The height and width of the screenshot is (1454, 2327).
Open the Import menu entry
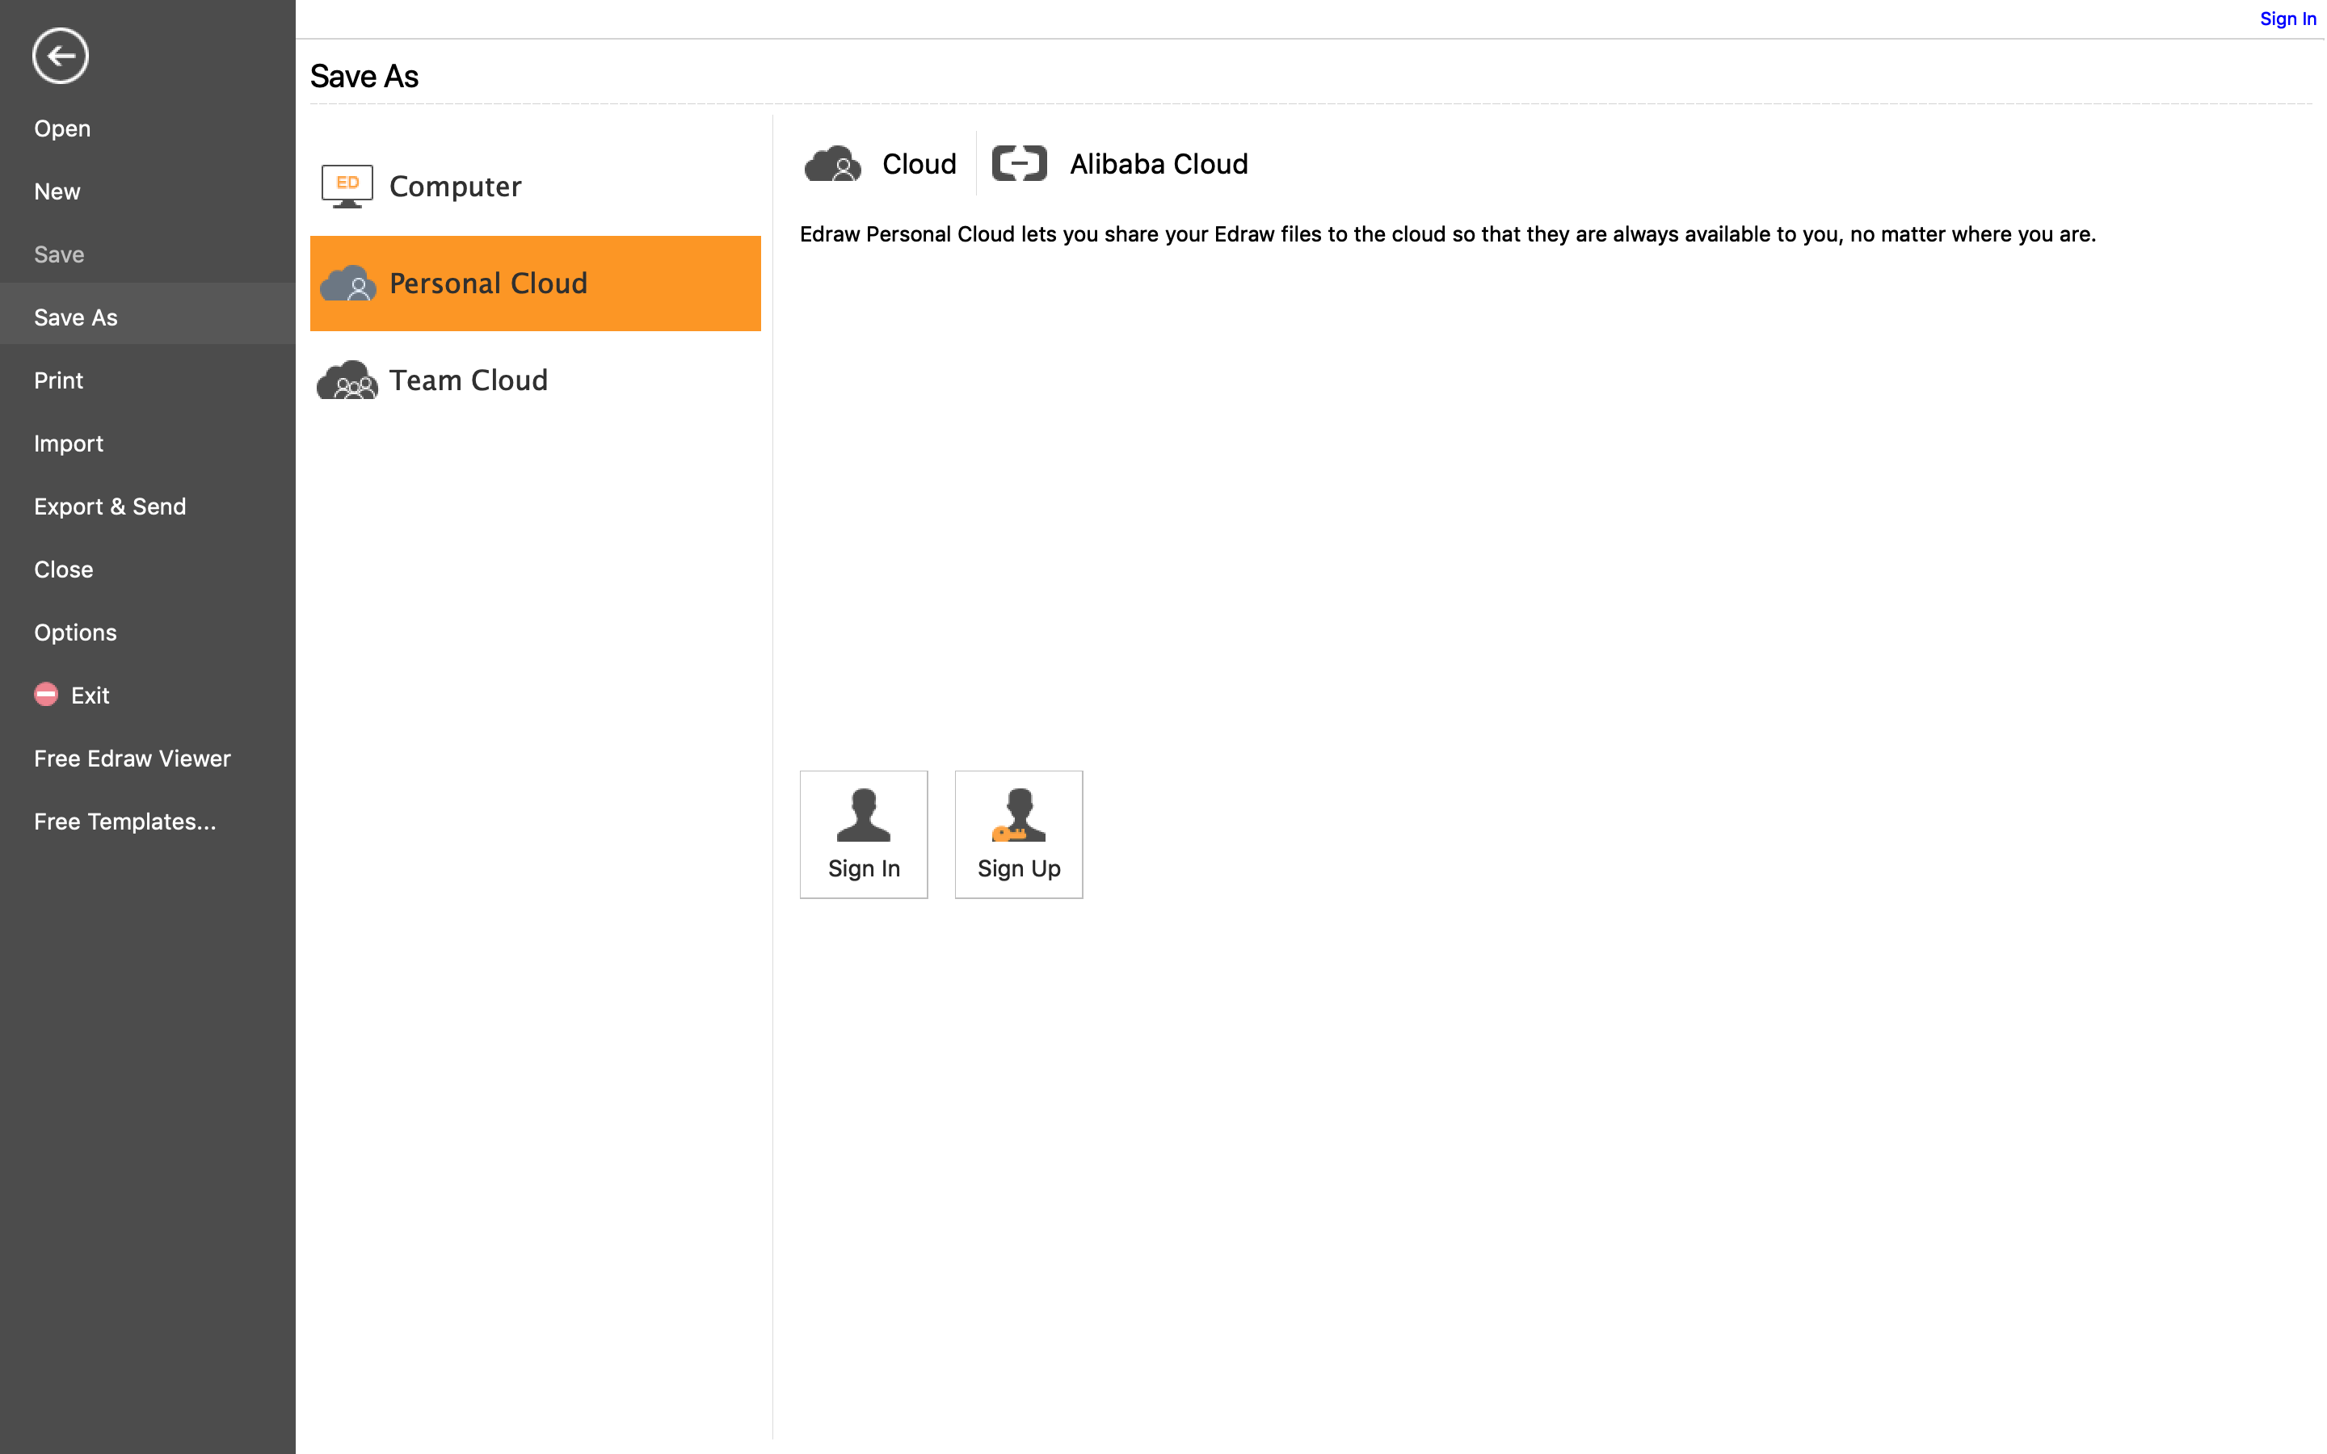pyautogui.click(x=68, y=443)
